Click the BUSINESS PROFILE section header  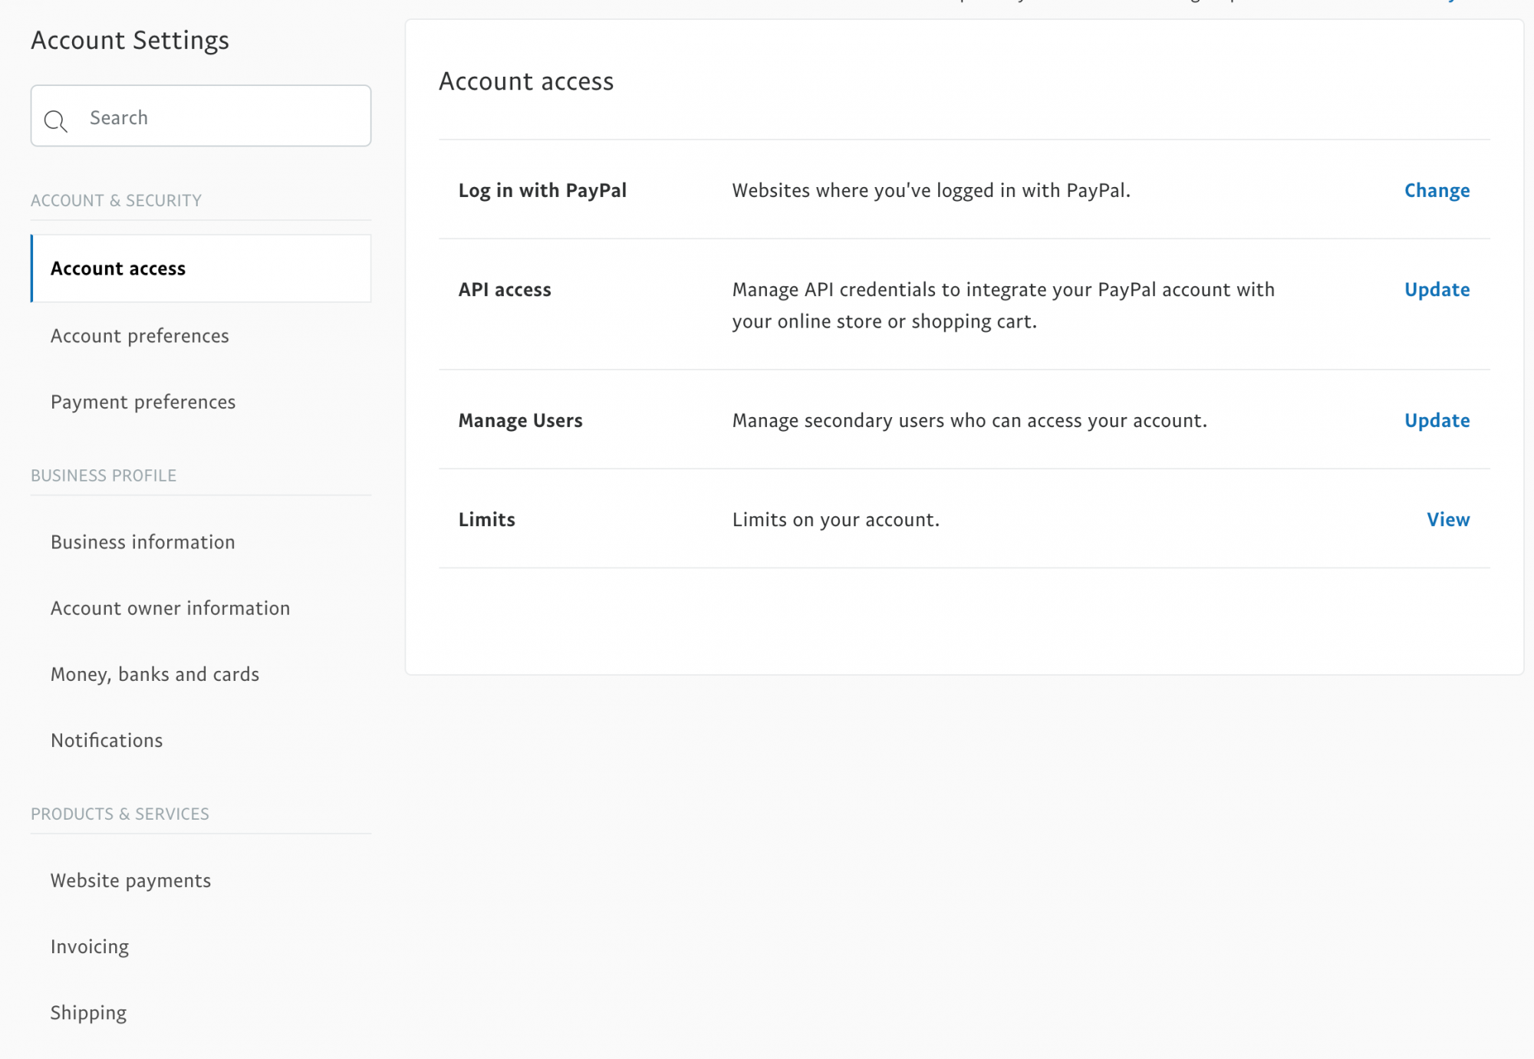tap(104, 475)
